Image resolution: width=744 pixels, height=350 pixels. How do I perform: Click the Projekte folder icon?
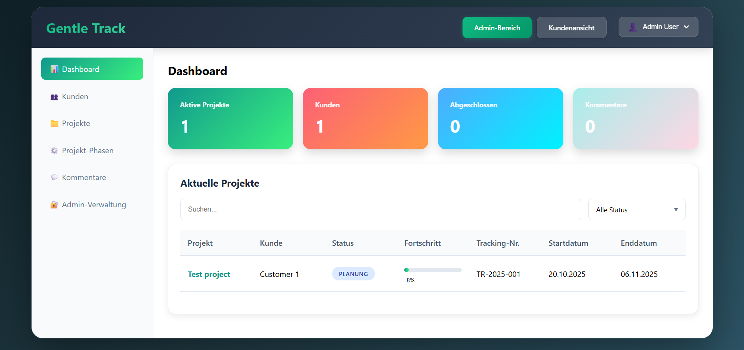tap(54, 124)
